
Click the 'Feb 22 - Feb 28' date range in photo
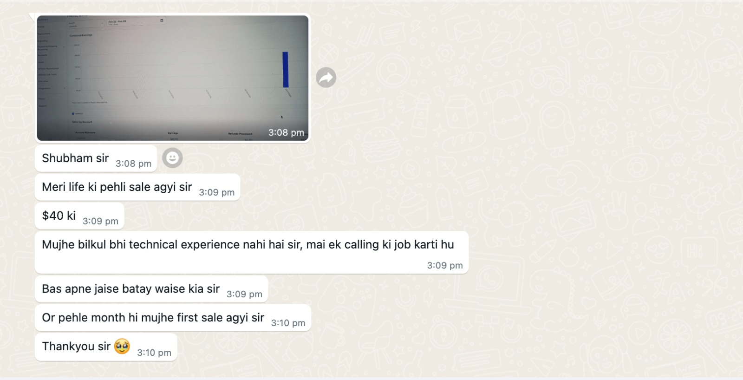tap(117, 21)
